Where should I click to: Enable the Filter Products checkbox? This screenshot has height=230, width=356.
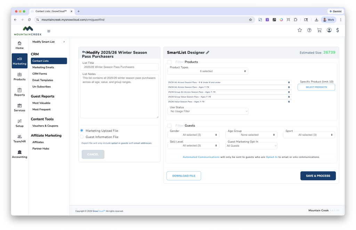(169, 62)
